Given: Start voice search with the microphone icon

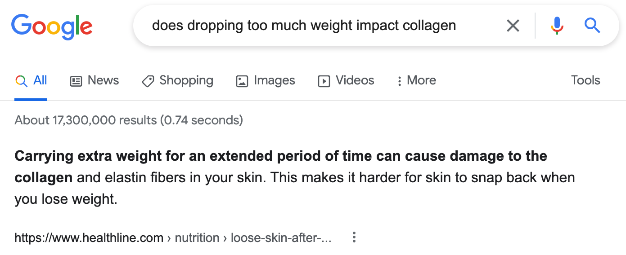Looking at the screenshot, I should [x=557, y=26].
